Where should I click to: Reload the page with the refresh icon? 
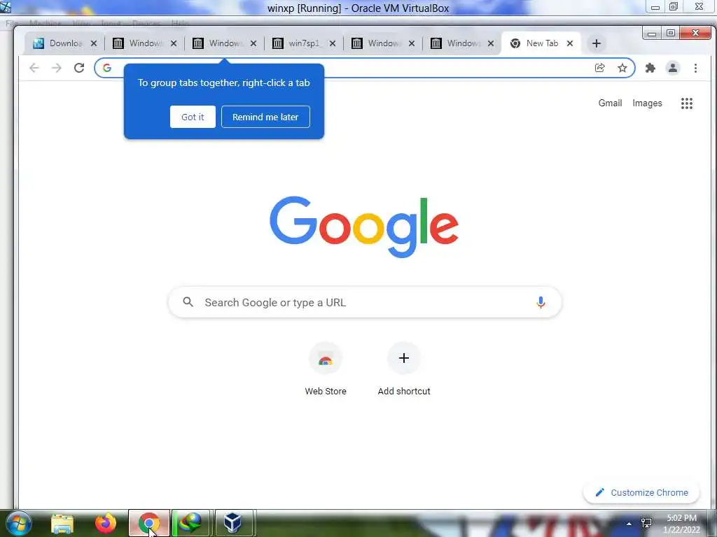click(x=79, y=68)
